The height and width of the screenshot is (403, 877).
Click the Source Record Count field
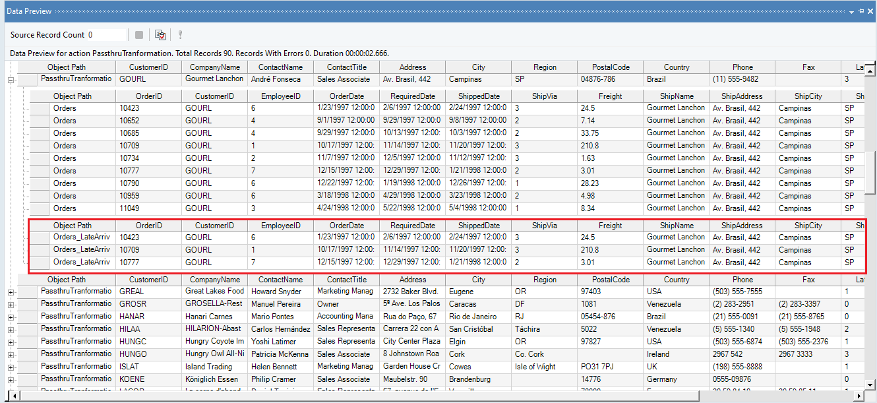point(106,35)
